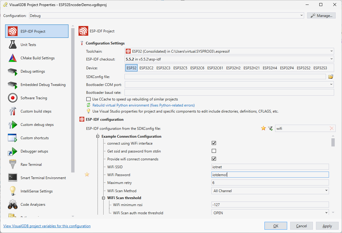342x233 pixels.
Task: Enable Use CCache checkbox
Action: coord(88,99)
